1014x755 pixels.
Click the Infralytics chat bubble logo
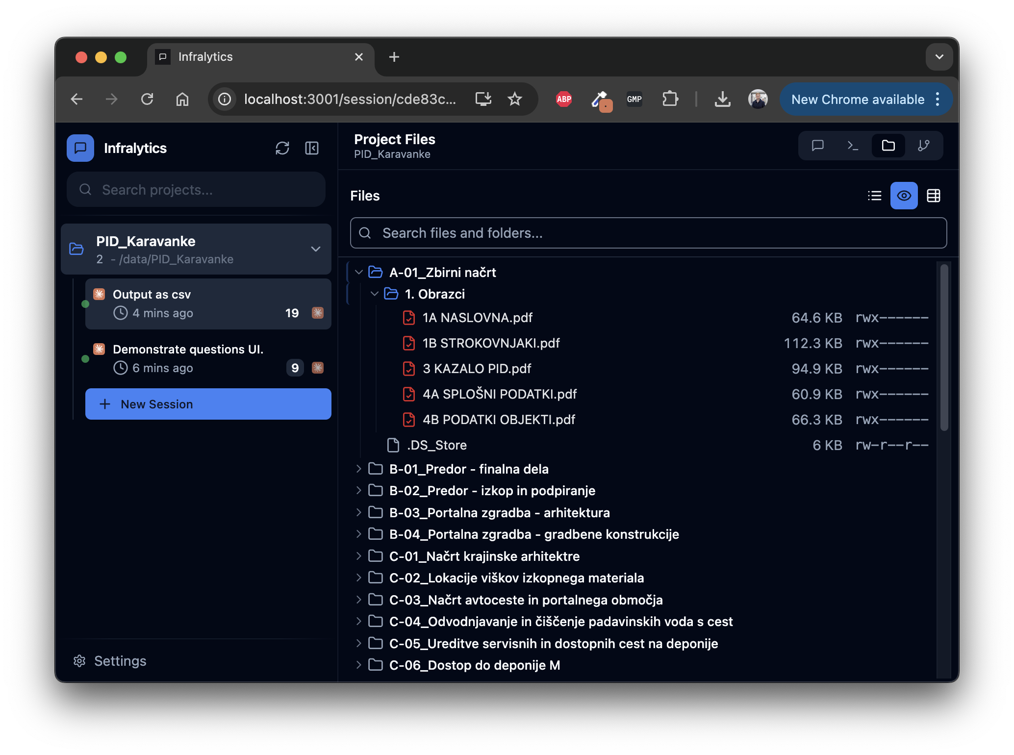(80, 148)
